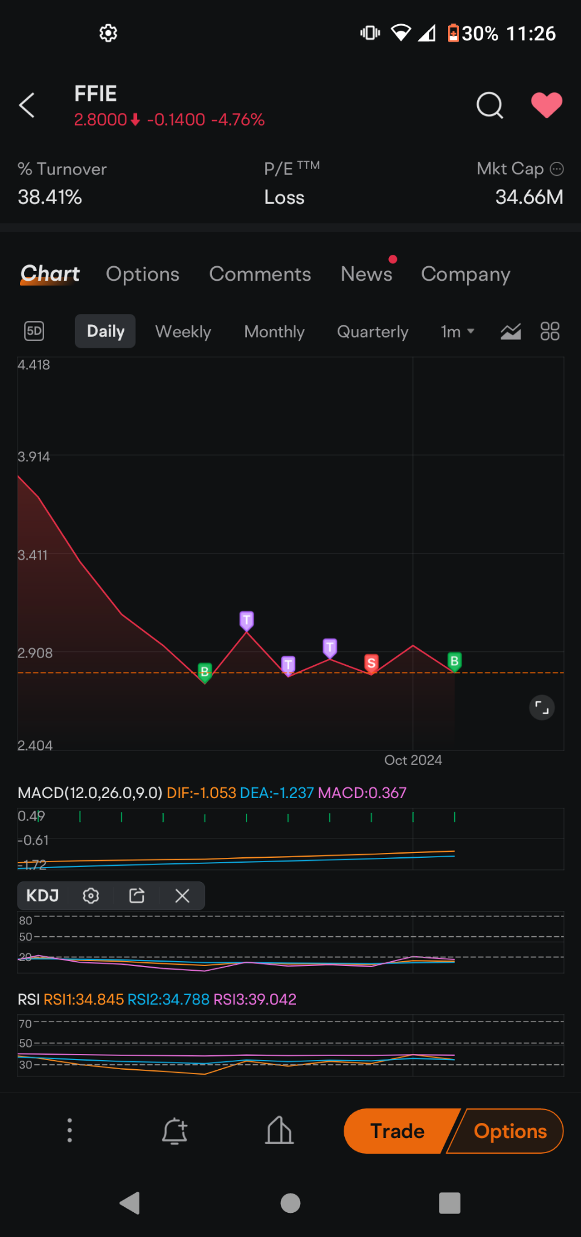Tap the highest purple T marker

(x=246, y=620)
